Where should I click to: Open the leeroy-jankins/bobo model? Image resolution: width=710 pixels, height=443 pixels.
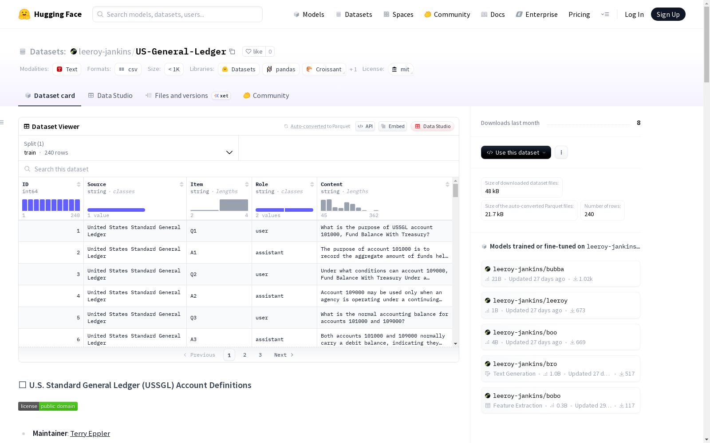pyautogui.click(x=560, y=400)
